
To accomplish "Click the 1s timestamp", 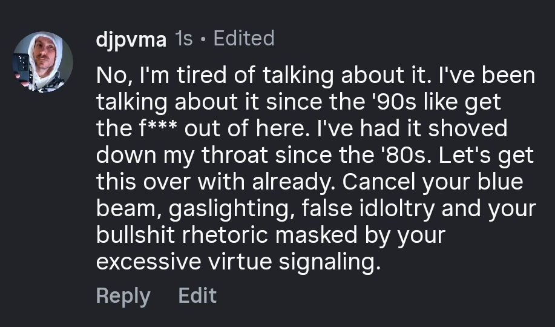I will (x=183, y=39).
